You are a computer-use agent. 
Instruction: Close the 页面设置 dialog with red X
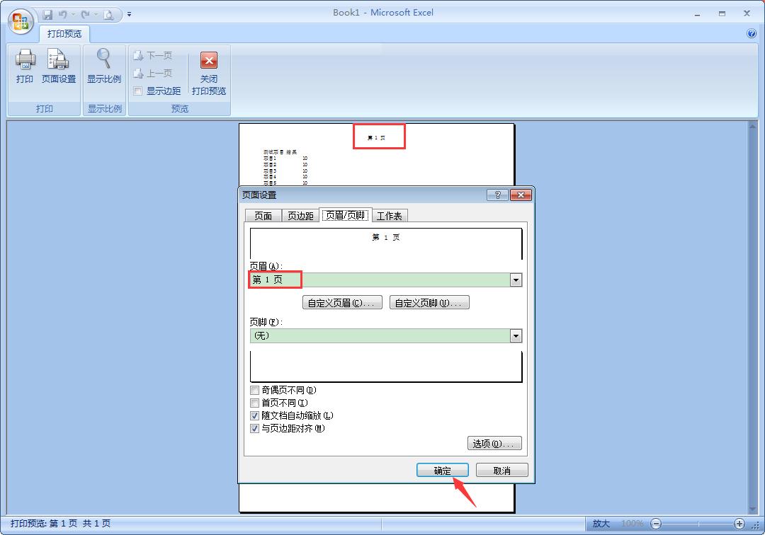click(x=521, y=195)
